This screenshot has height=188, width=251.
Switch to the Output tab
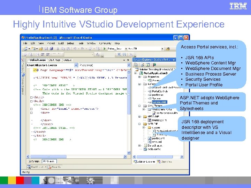68,60
